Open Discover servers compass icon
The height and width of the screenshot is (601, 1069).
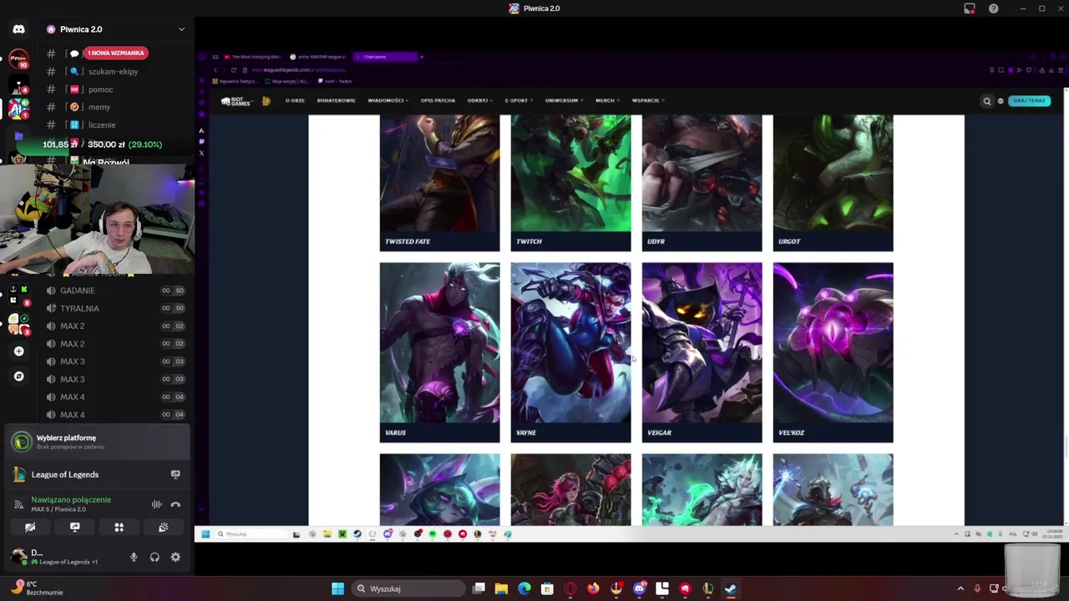pyautogui.click(x=18, y=376)
